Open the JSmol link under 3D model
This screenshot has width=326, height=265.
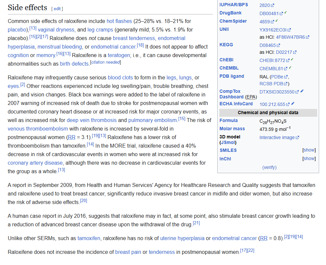coord(228,143)
